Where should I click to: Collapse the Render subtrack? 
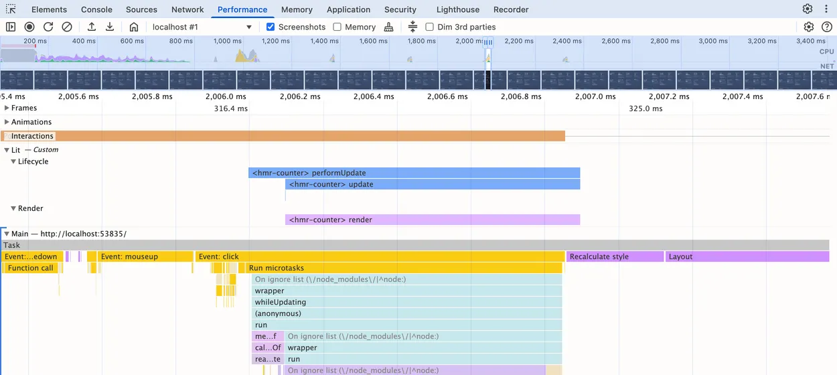coord(13,208)
